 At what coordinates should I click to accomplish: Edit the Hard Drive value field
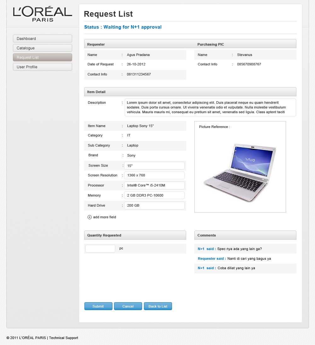point(154,206)
